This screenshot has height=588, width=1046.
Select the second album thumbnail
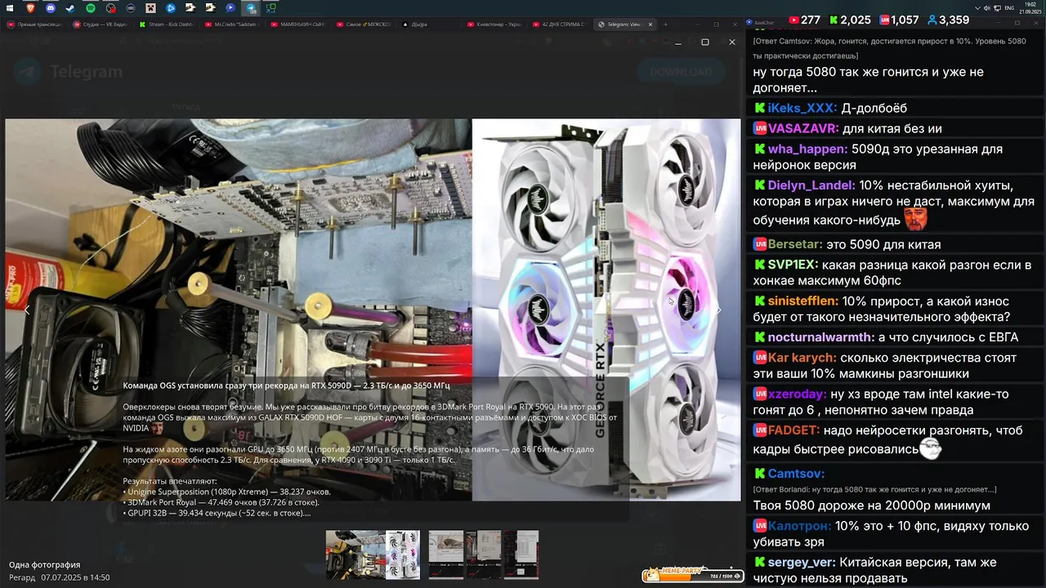click(x=446, y=555)
